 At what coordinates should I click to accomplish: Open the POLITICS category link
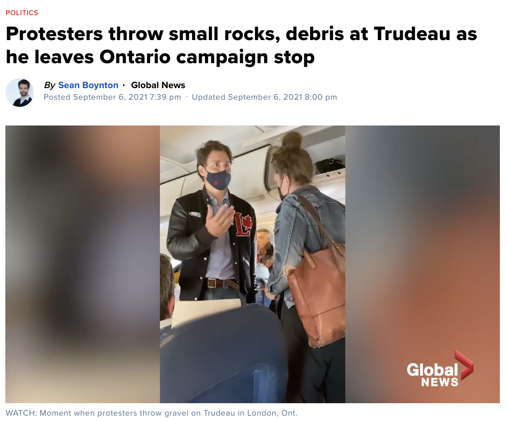pos(22,12)
